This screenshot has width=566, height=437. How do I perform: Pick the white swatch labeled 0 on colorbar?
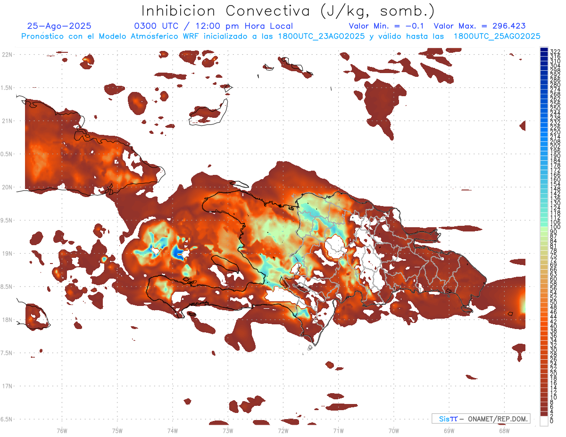pos(544,421)
